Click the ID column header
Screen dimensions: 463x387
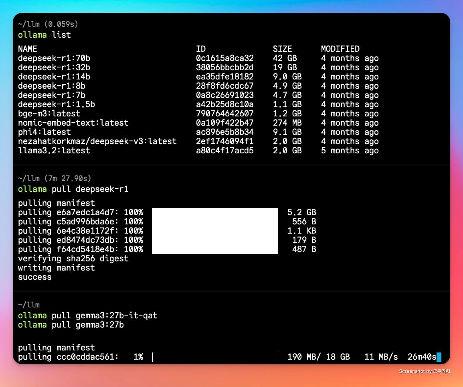pyautogui.click(x=201, y=49)
